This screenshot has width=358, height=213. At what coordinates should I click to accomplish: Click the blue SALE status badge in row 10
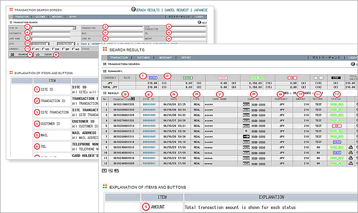click(337, 153)
